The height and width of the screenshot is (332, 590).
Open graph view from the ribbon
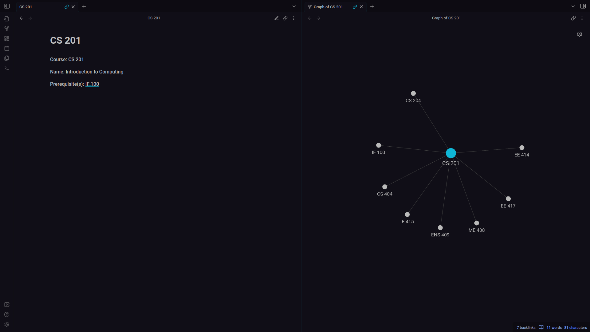coord(7,29)
